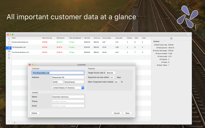The height and width of the screenshot is (128, 205).
Task: Toggle the right statistics panel icon
Action: coord(189,34)
